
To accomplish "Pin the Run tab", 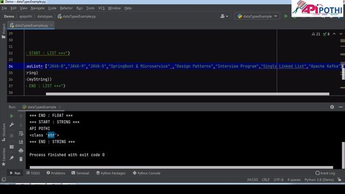I will (12, 158).
